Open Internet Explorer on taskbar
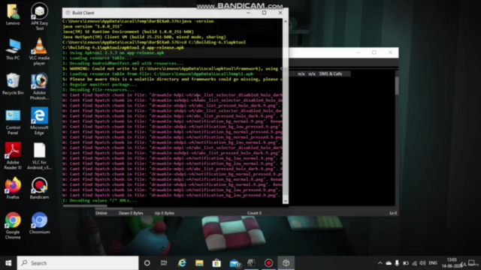This screenshot has height=270, width=481. point(182,263)
